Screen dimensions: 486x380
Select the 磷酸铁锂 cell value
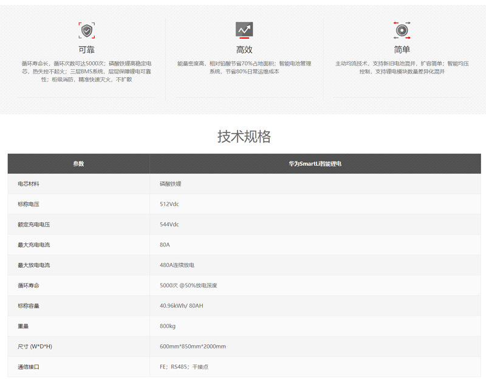171,184
